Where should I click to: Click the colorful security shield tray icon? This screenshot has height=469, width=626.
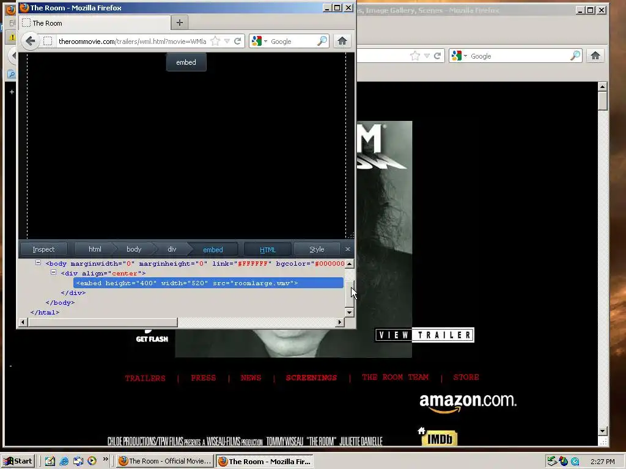tap(563, 462)
